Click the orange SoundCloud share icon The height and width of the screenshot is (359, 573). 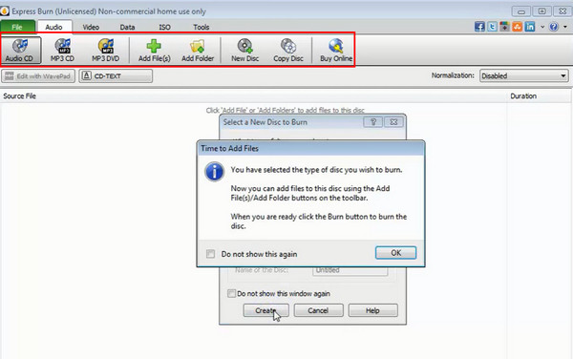[517, 27]
